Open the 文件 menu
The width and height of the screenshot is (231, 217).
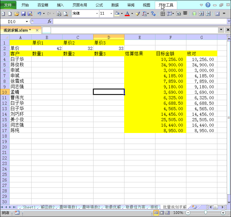click(x=8, y=5)
